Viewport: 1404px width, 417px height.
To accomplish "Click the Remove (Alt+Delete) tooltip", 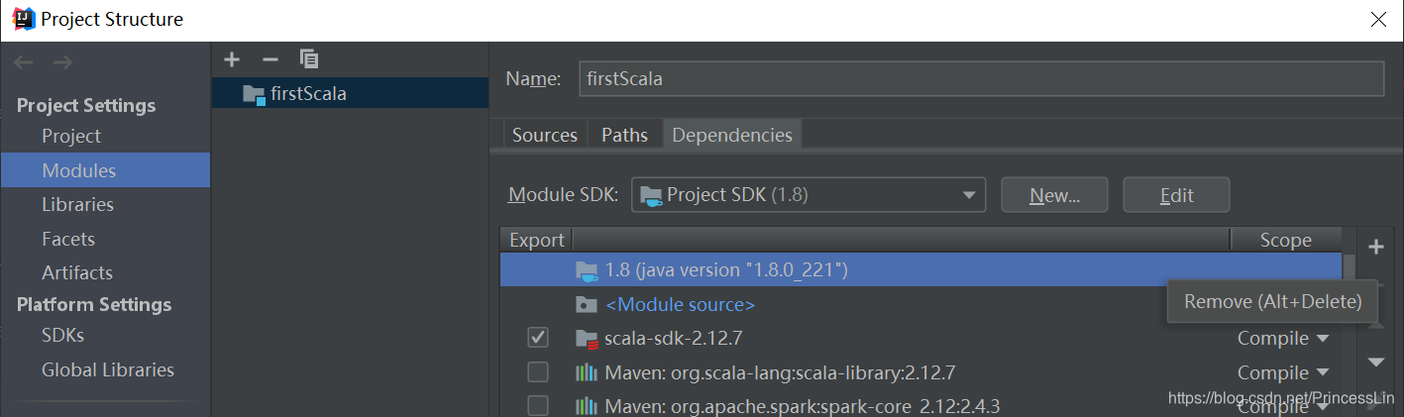I will [x=1272, y=301].
